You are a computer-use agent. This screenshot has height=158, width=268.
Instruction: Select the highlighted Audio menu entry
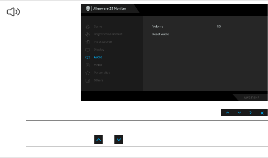pyautogui.click(x=98, y=57)
